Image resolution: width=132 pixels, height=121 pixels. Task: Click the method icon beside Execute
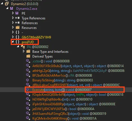(28, 90)
